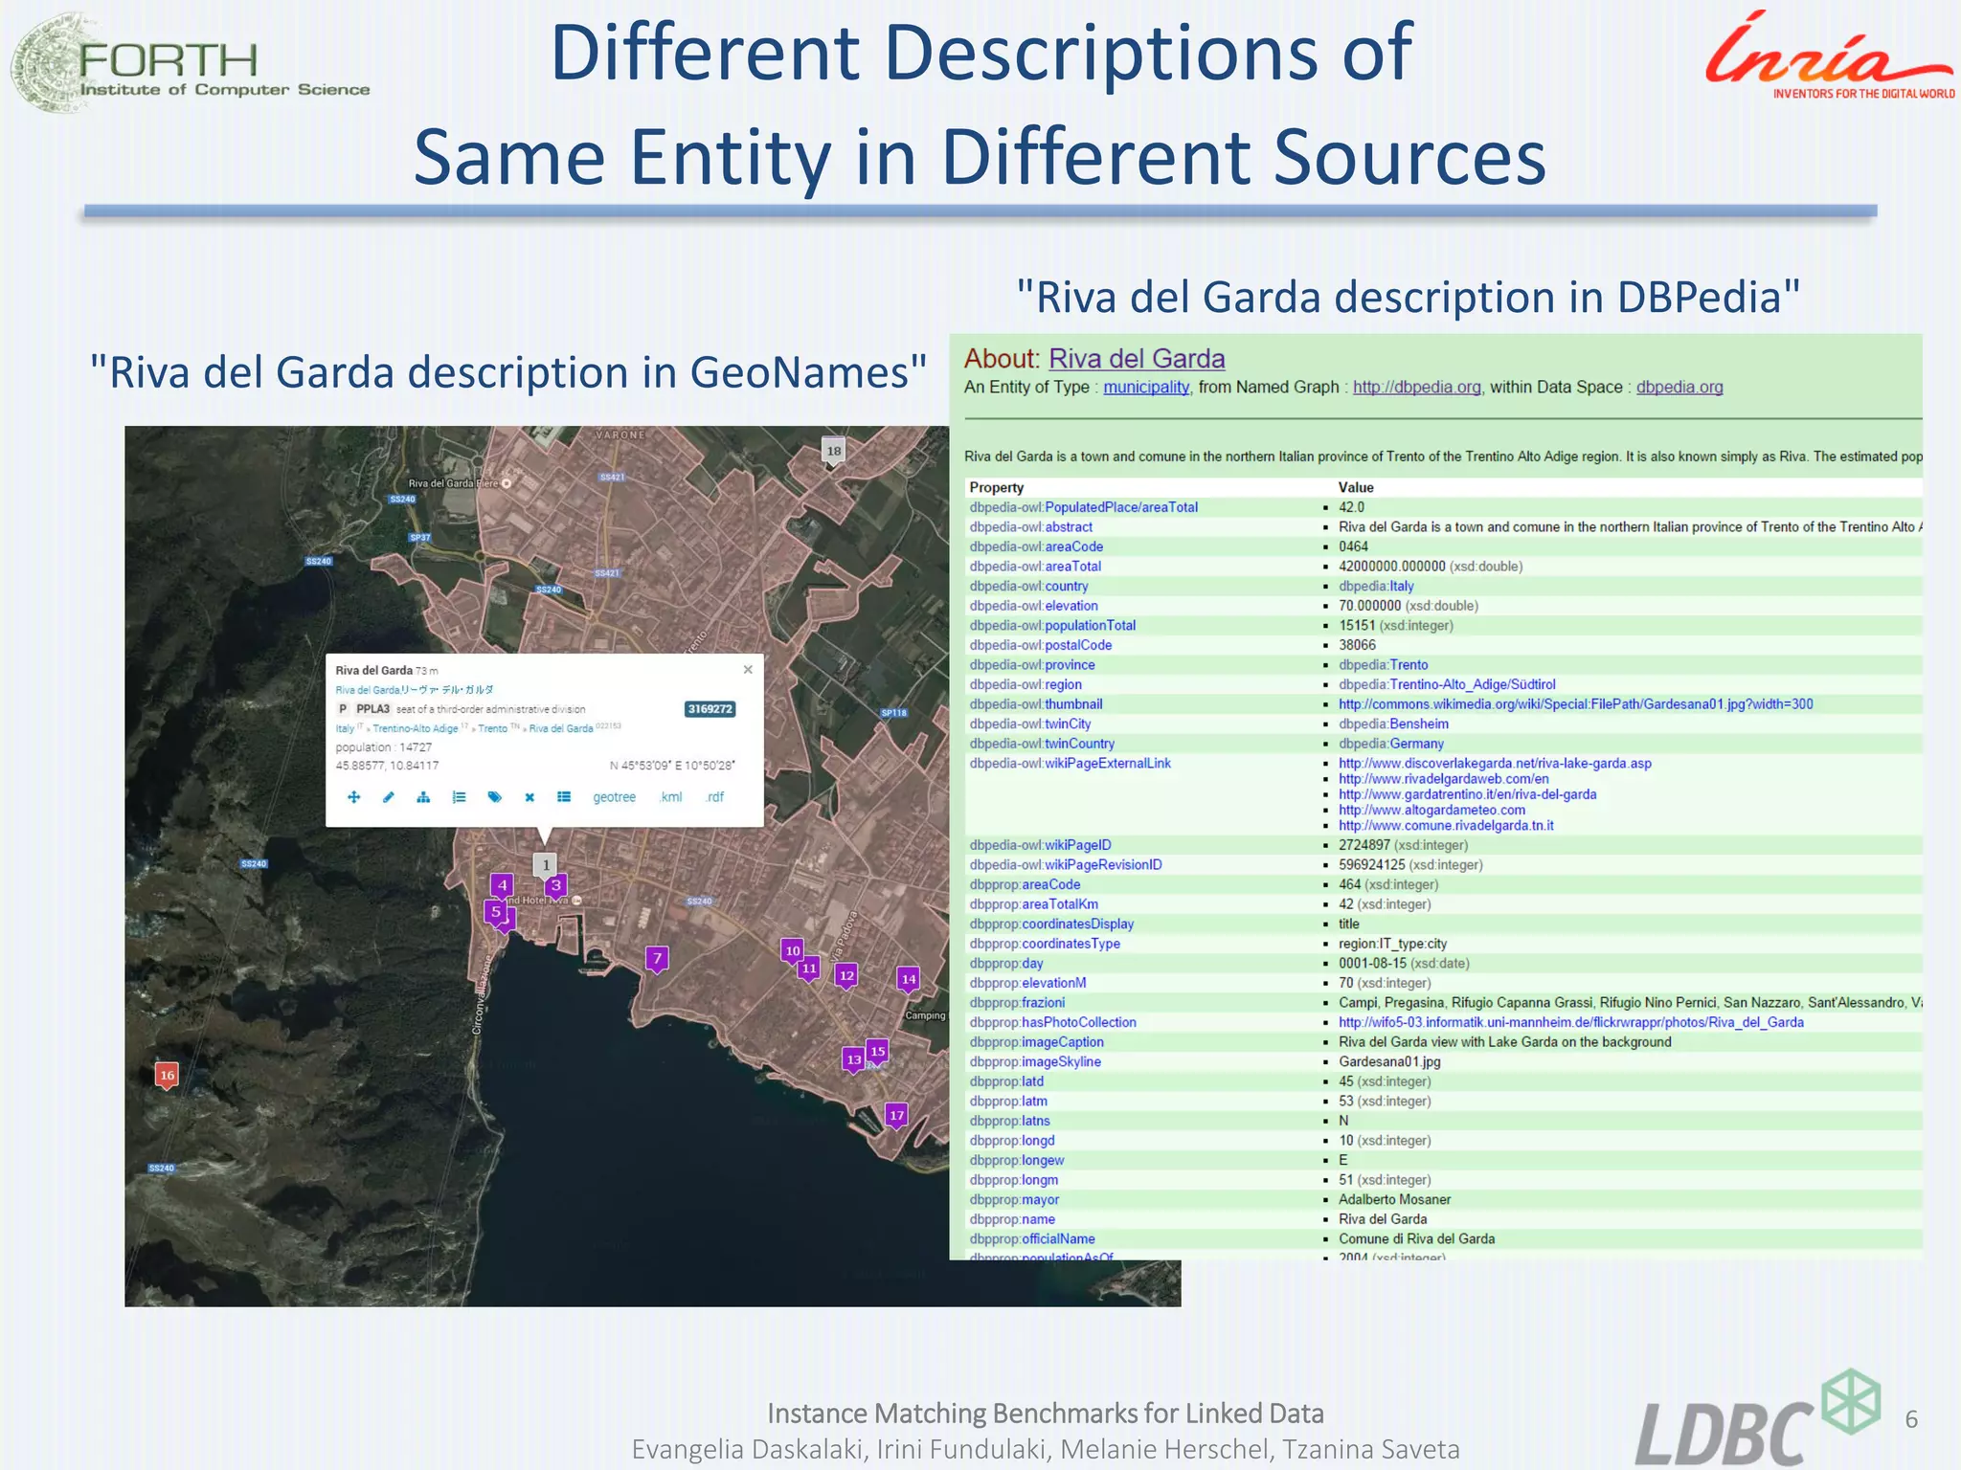1961x1470 pixels.
Task: Click the 3169272 GeoNames ID badge
Action: [x=710, y=709]
